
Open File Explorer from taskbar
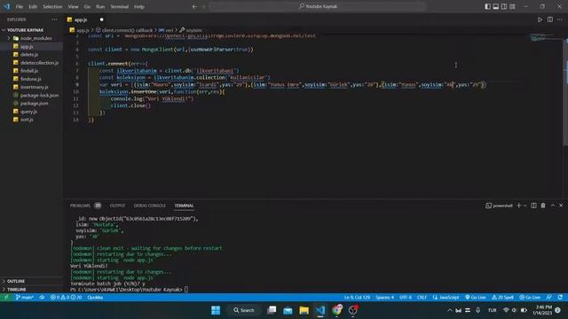(x=304, y=310)
